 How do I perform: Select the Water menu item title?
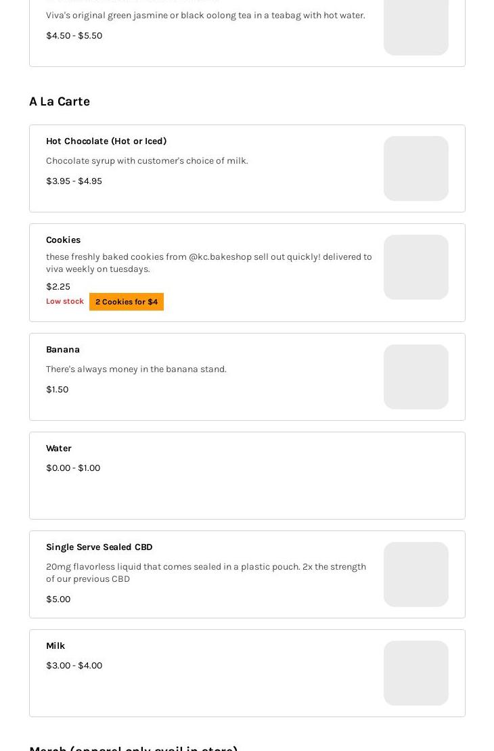(x=59, y=449)
